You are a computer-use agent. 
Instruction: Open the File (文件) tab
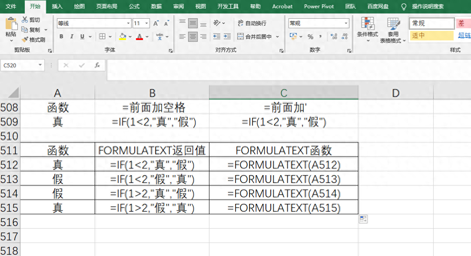pyautogui.click(x=11, y=7)
